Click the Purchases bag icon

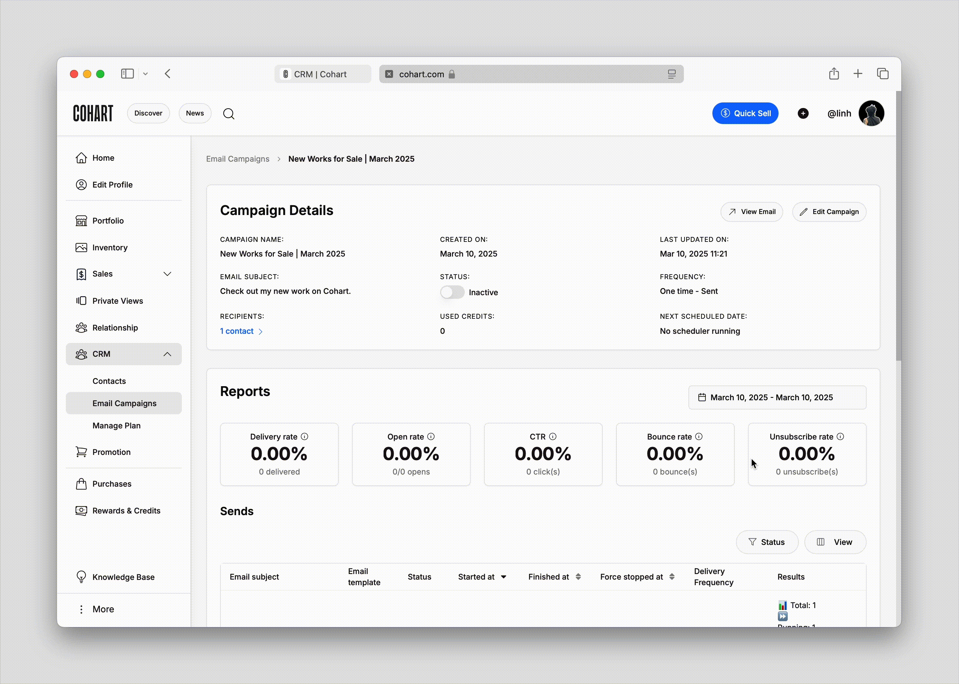point(81,484)
